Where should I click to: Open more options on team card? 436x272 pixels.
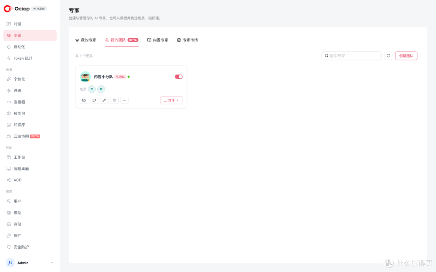(124, 100)
